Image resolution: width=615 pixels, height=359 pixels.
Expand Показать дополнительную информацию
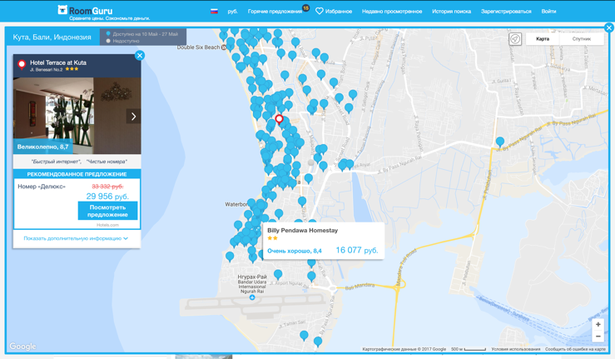[76, 238]
